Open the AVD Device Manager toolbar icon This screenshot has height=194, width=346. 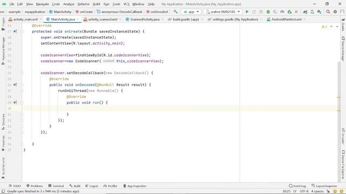tap(312, 12)
